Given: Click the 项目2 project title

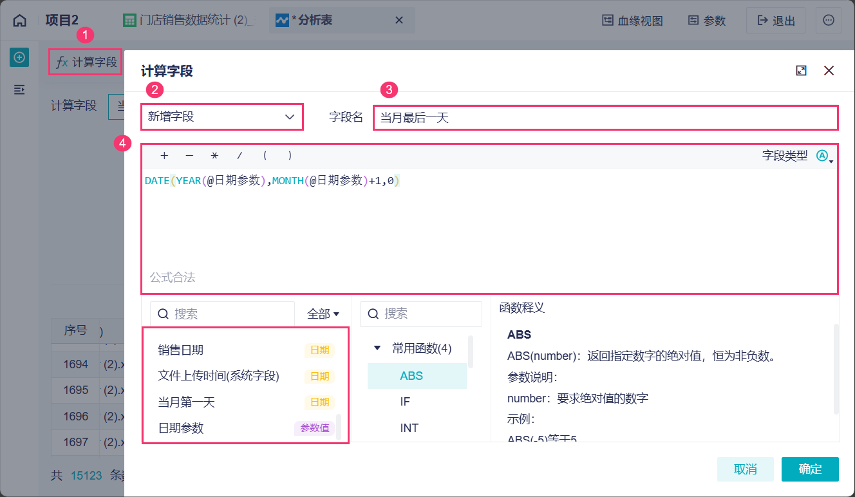Looking at the screenshot, I should tap(62, 21).
